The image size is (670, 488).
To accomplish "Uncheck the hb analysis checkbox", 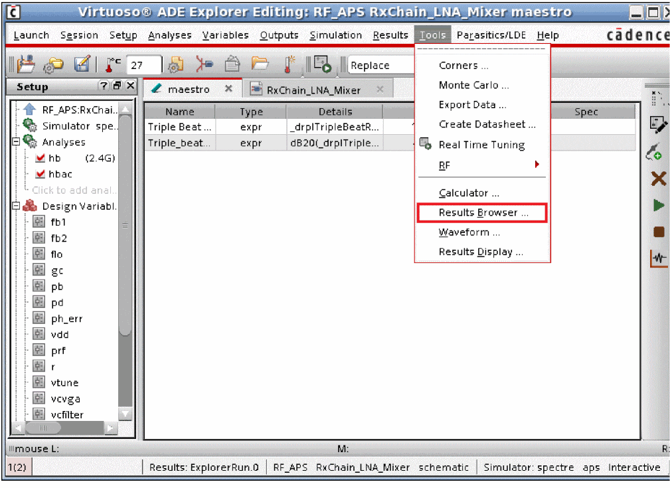I will pyautogui.click(x=41, y=158).
